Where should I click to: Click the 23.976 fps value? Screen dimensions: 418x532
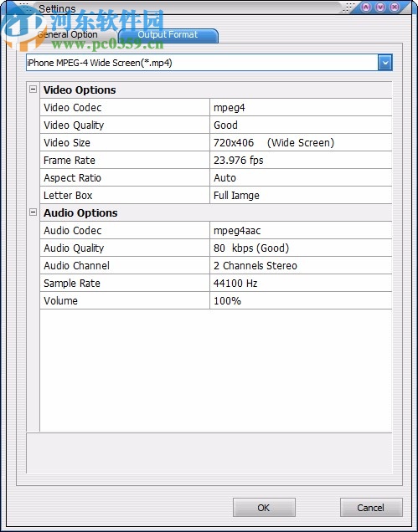[x=301, y=161]
